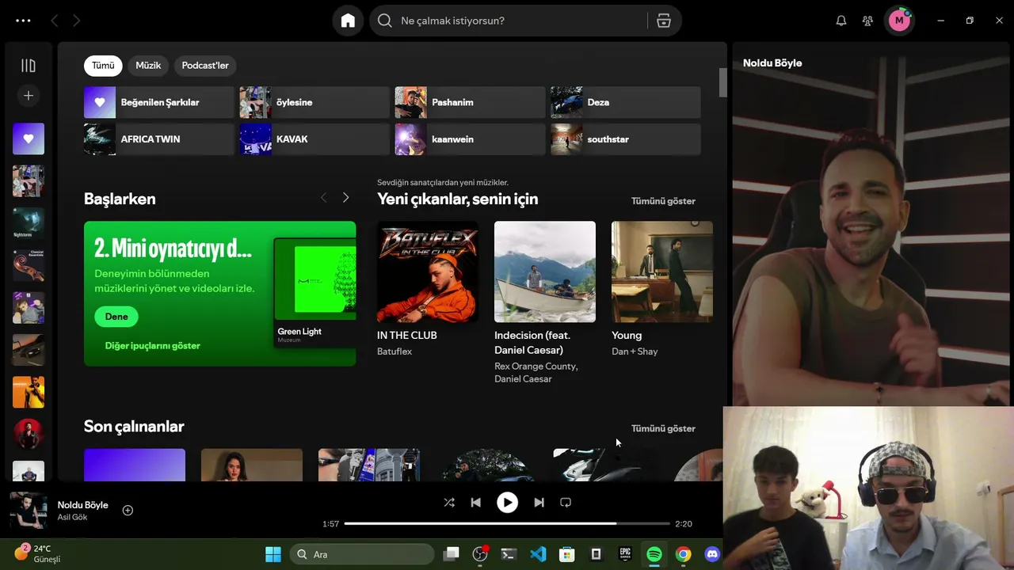Click the Noldu Böyle title in the player bar
1014x570 pixels.
(x=82, y=505)
